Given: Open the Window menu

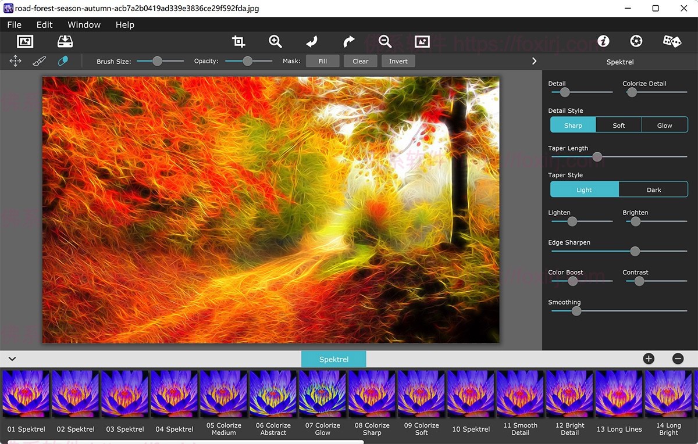Looking at the screenshot, I should point(83,24).
